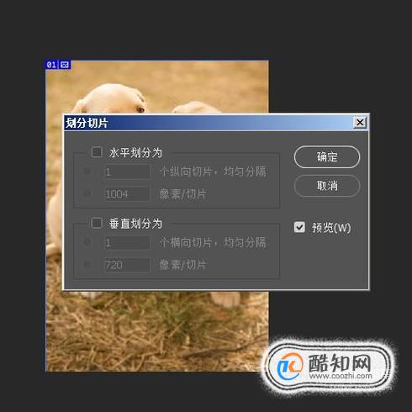The image size is (412, 412).
Task: Close the 划分切片 dialog
Action: coord(360,123)
